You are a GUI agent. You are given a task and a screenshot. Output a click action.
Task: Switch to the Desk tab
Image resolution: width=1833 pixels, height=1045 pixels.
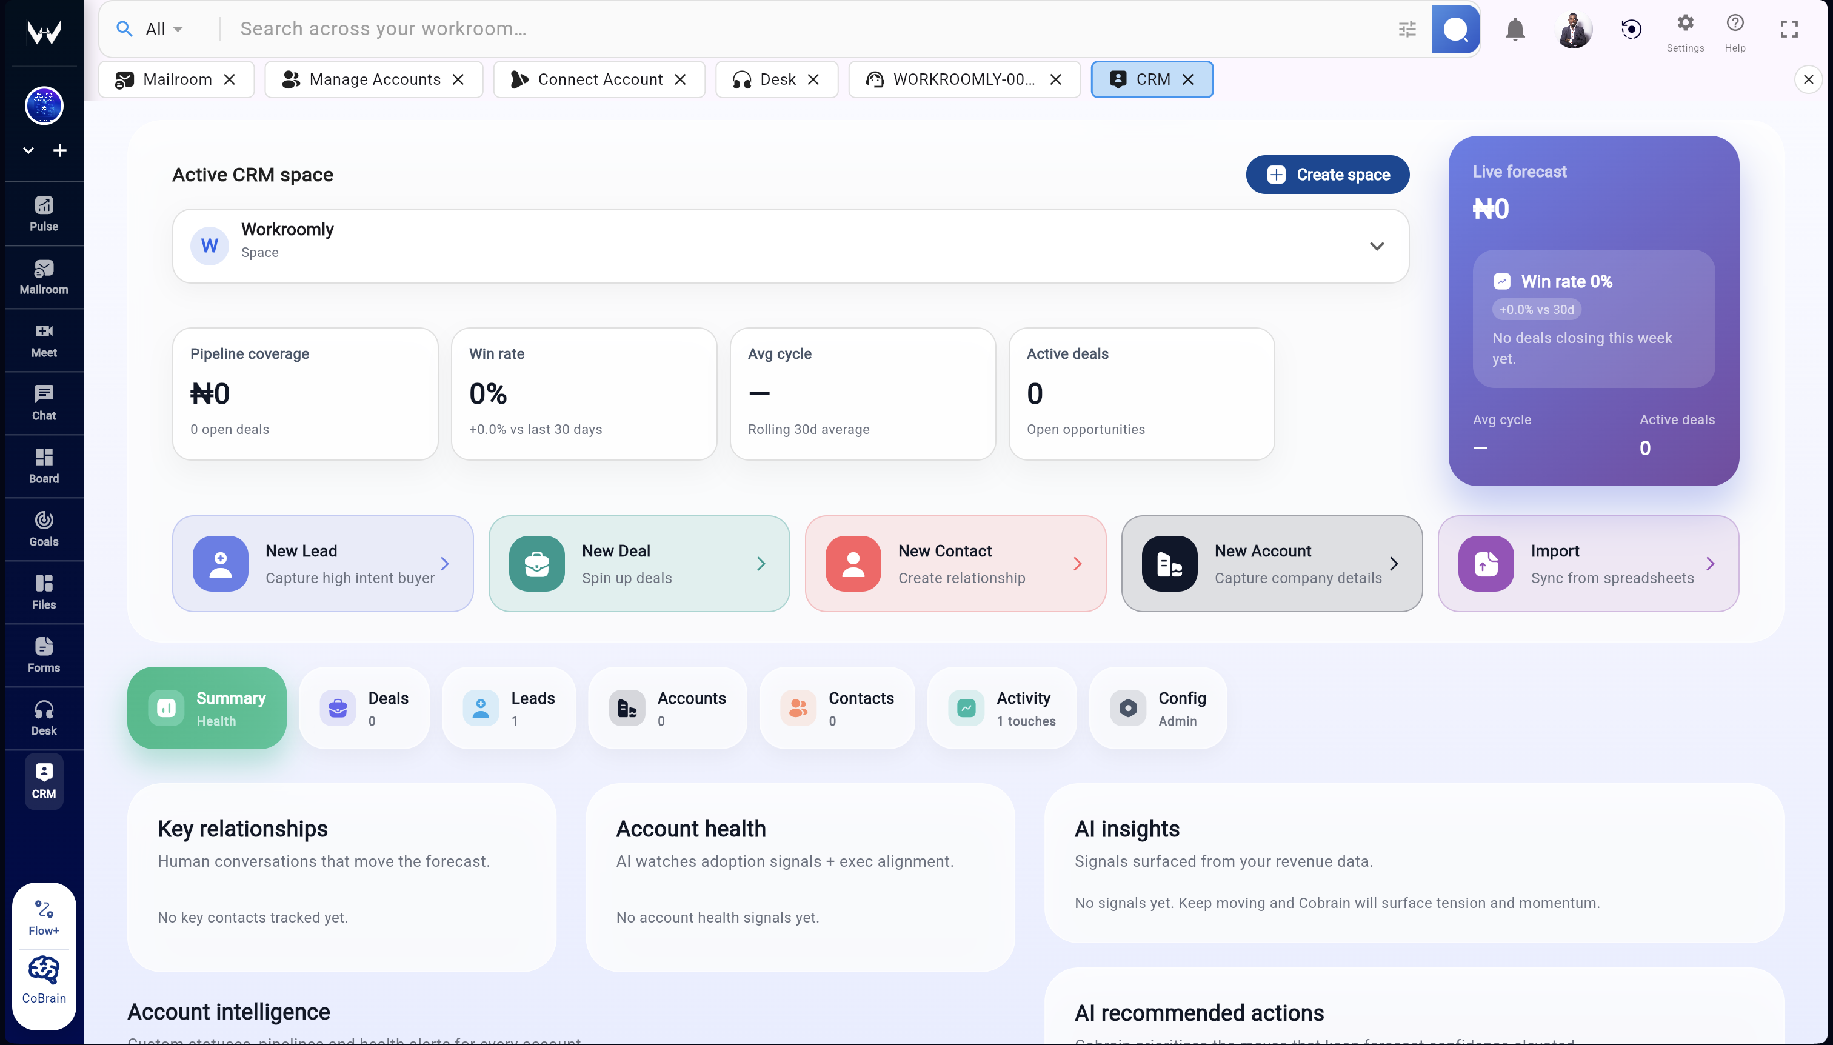tap(769, 79)
